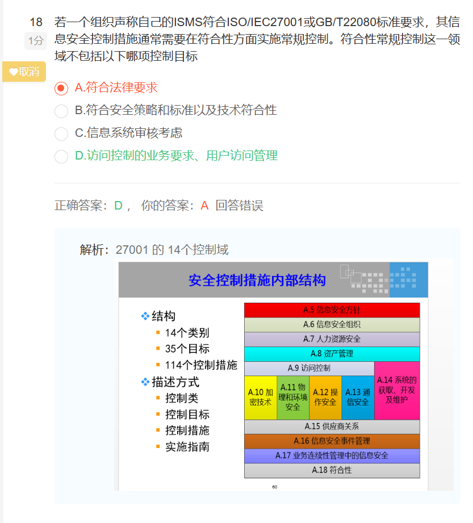
Task: Click the pink A.14 系统的获取、开发及维护 block
Action: pos(397,391)
